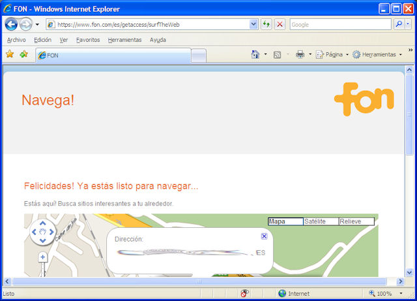Screen dimensions: 417x301
Task: Pan the map up
Action: 42,223
